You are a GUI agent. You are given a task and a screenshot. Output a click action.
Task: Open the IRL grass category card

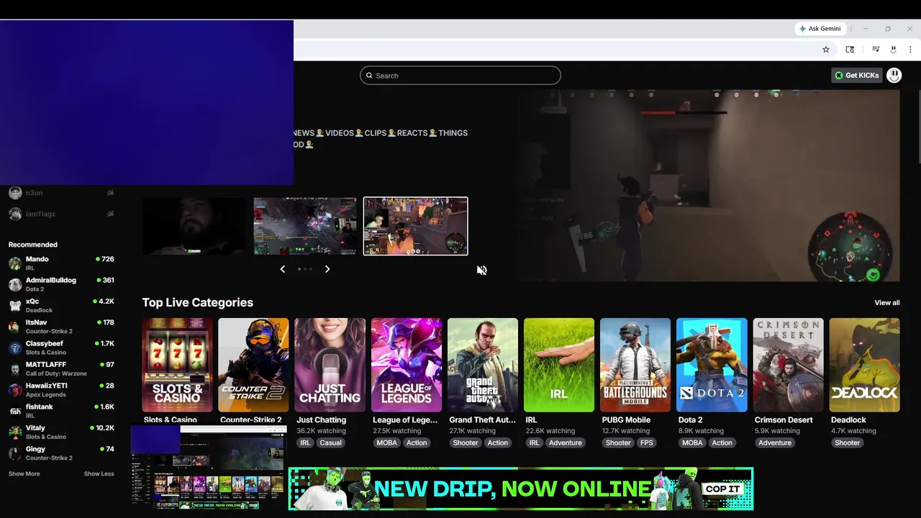pyautogui.click(x=559, y=365)
